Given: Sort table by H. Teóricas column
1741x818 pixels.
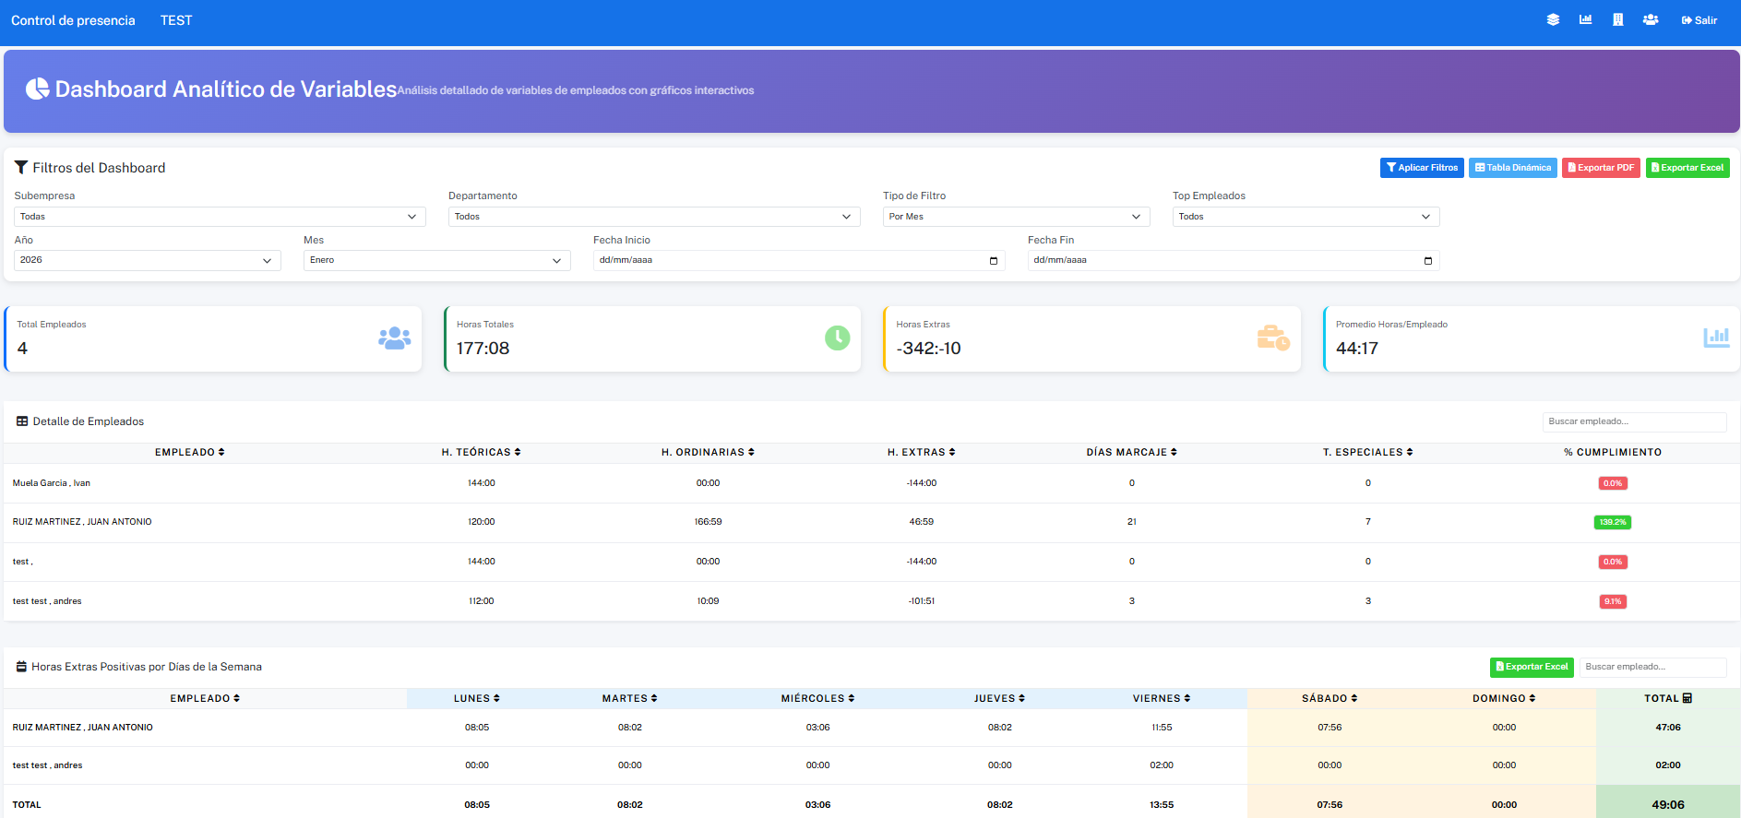Looking at the screenshot, I should (481, 453).
